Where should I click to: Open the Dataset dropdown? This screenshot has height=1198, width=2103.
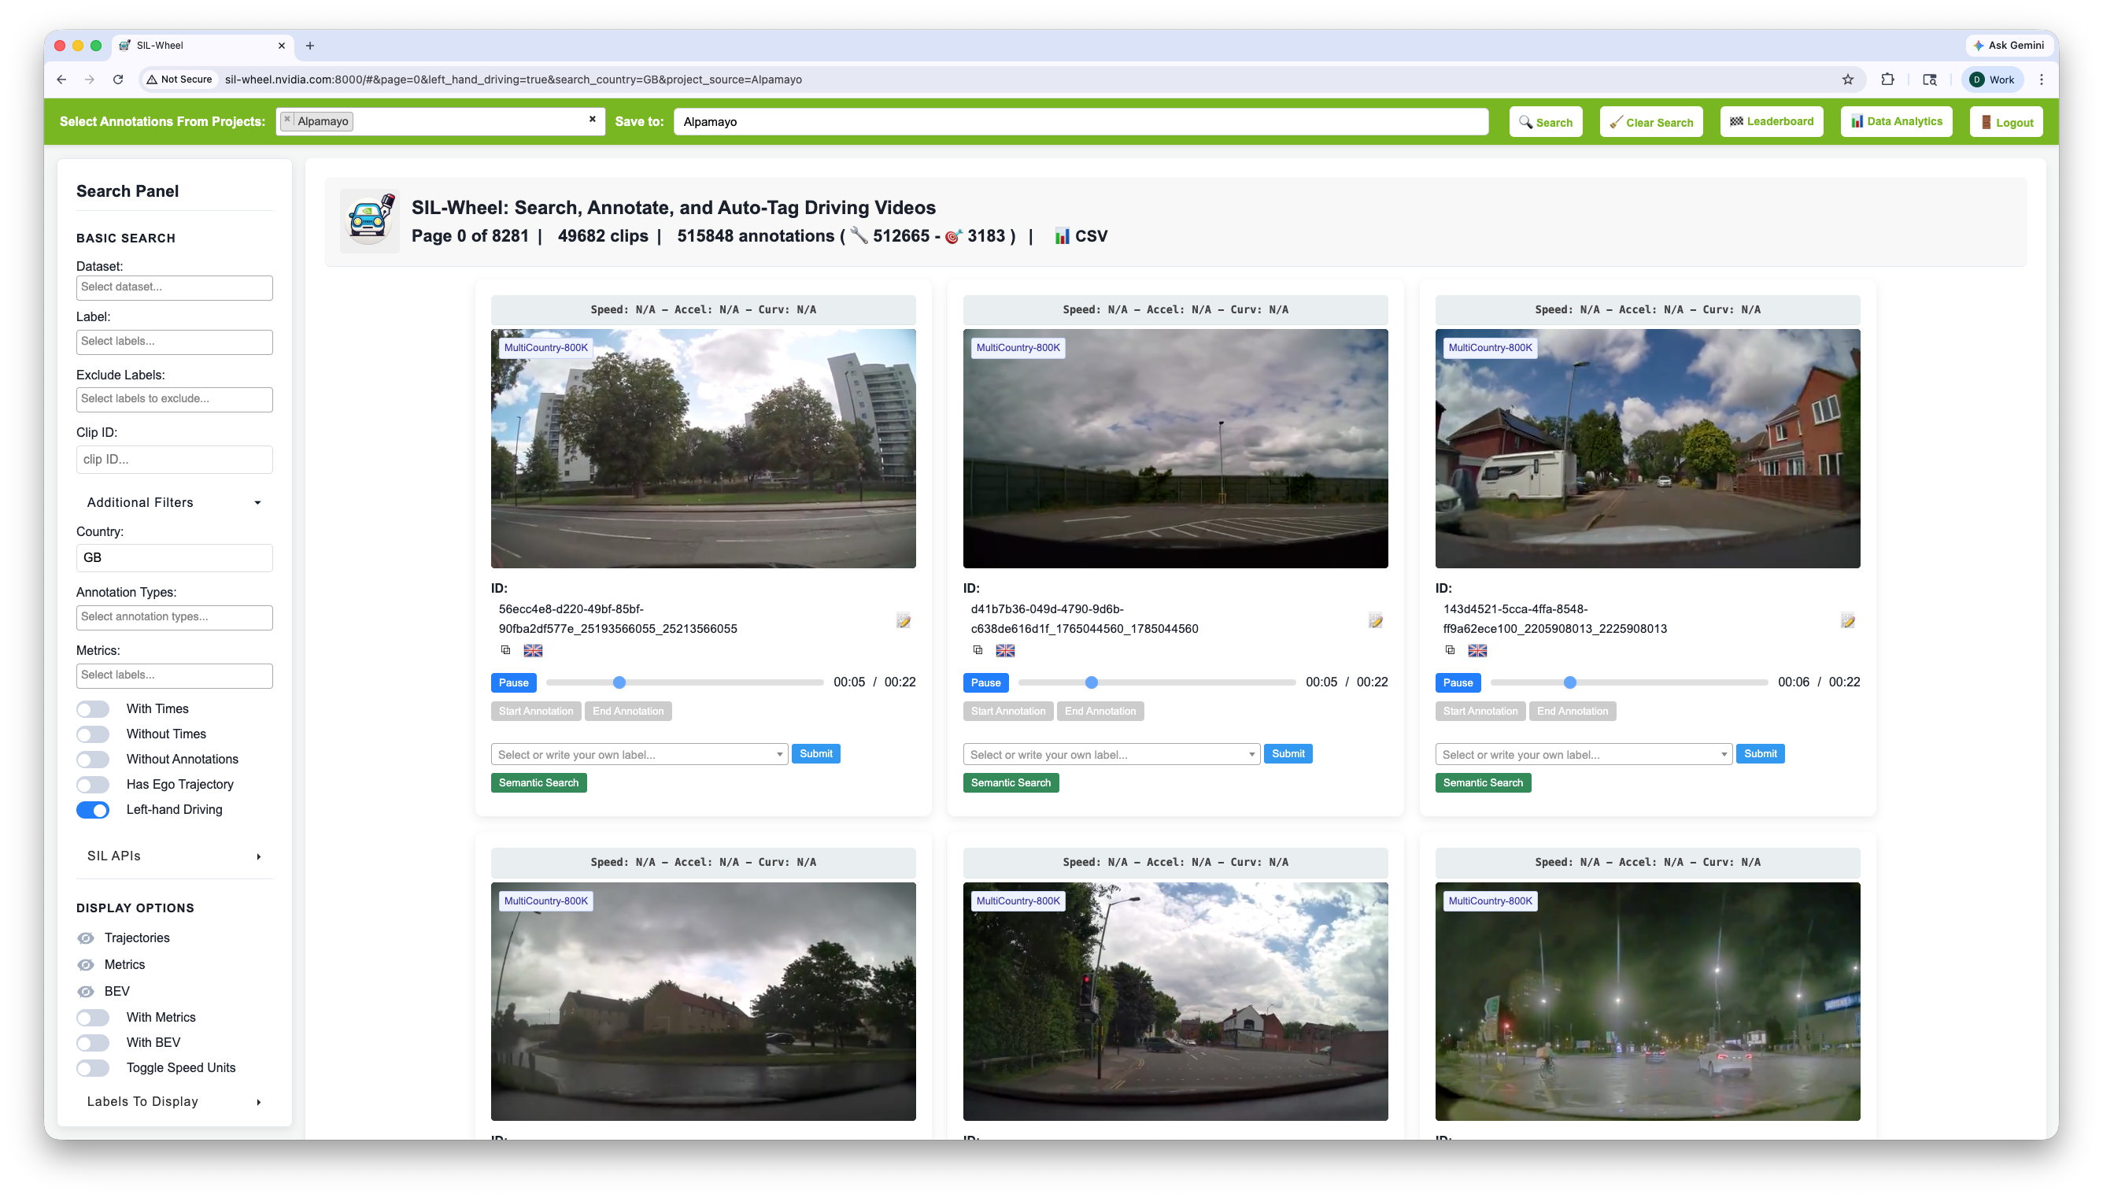click(175, 287)
